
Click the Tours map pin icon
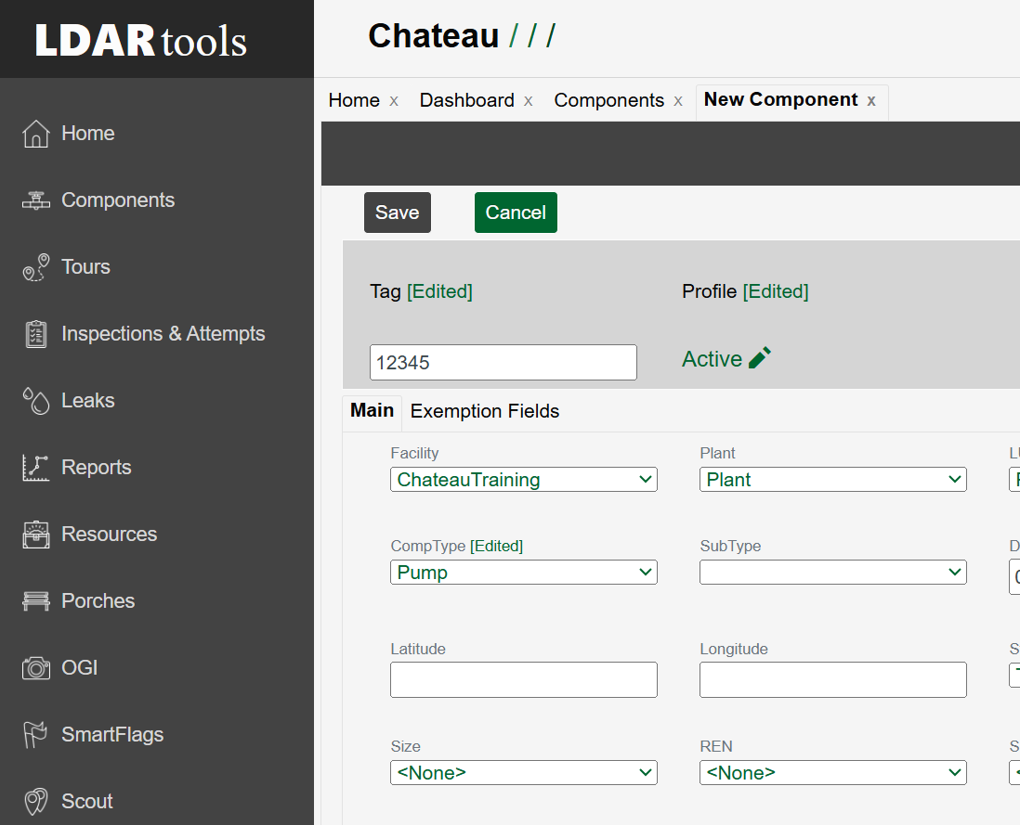pos(36,267)
